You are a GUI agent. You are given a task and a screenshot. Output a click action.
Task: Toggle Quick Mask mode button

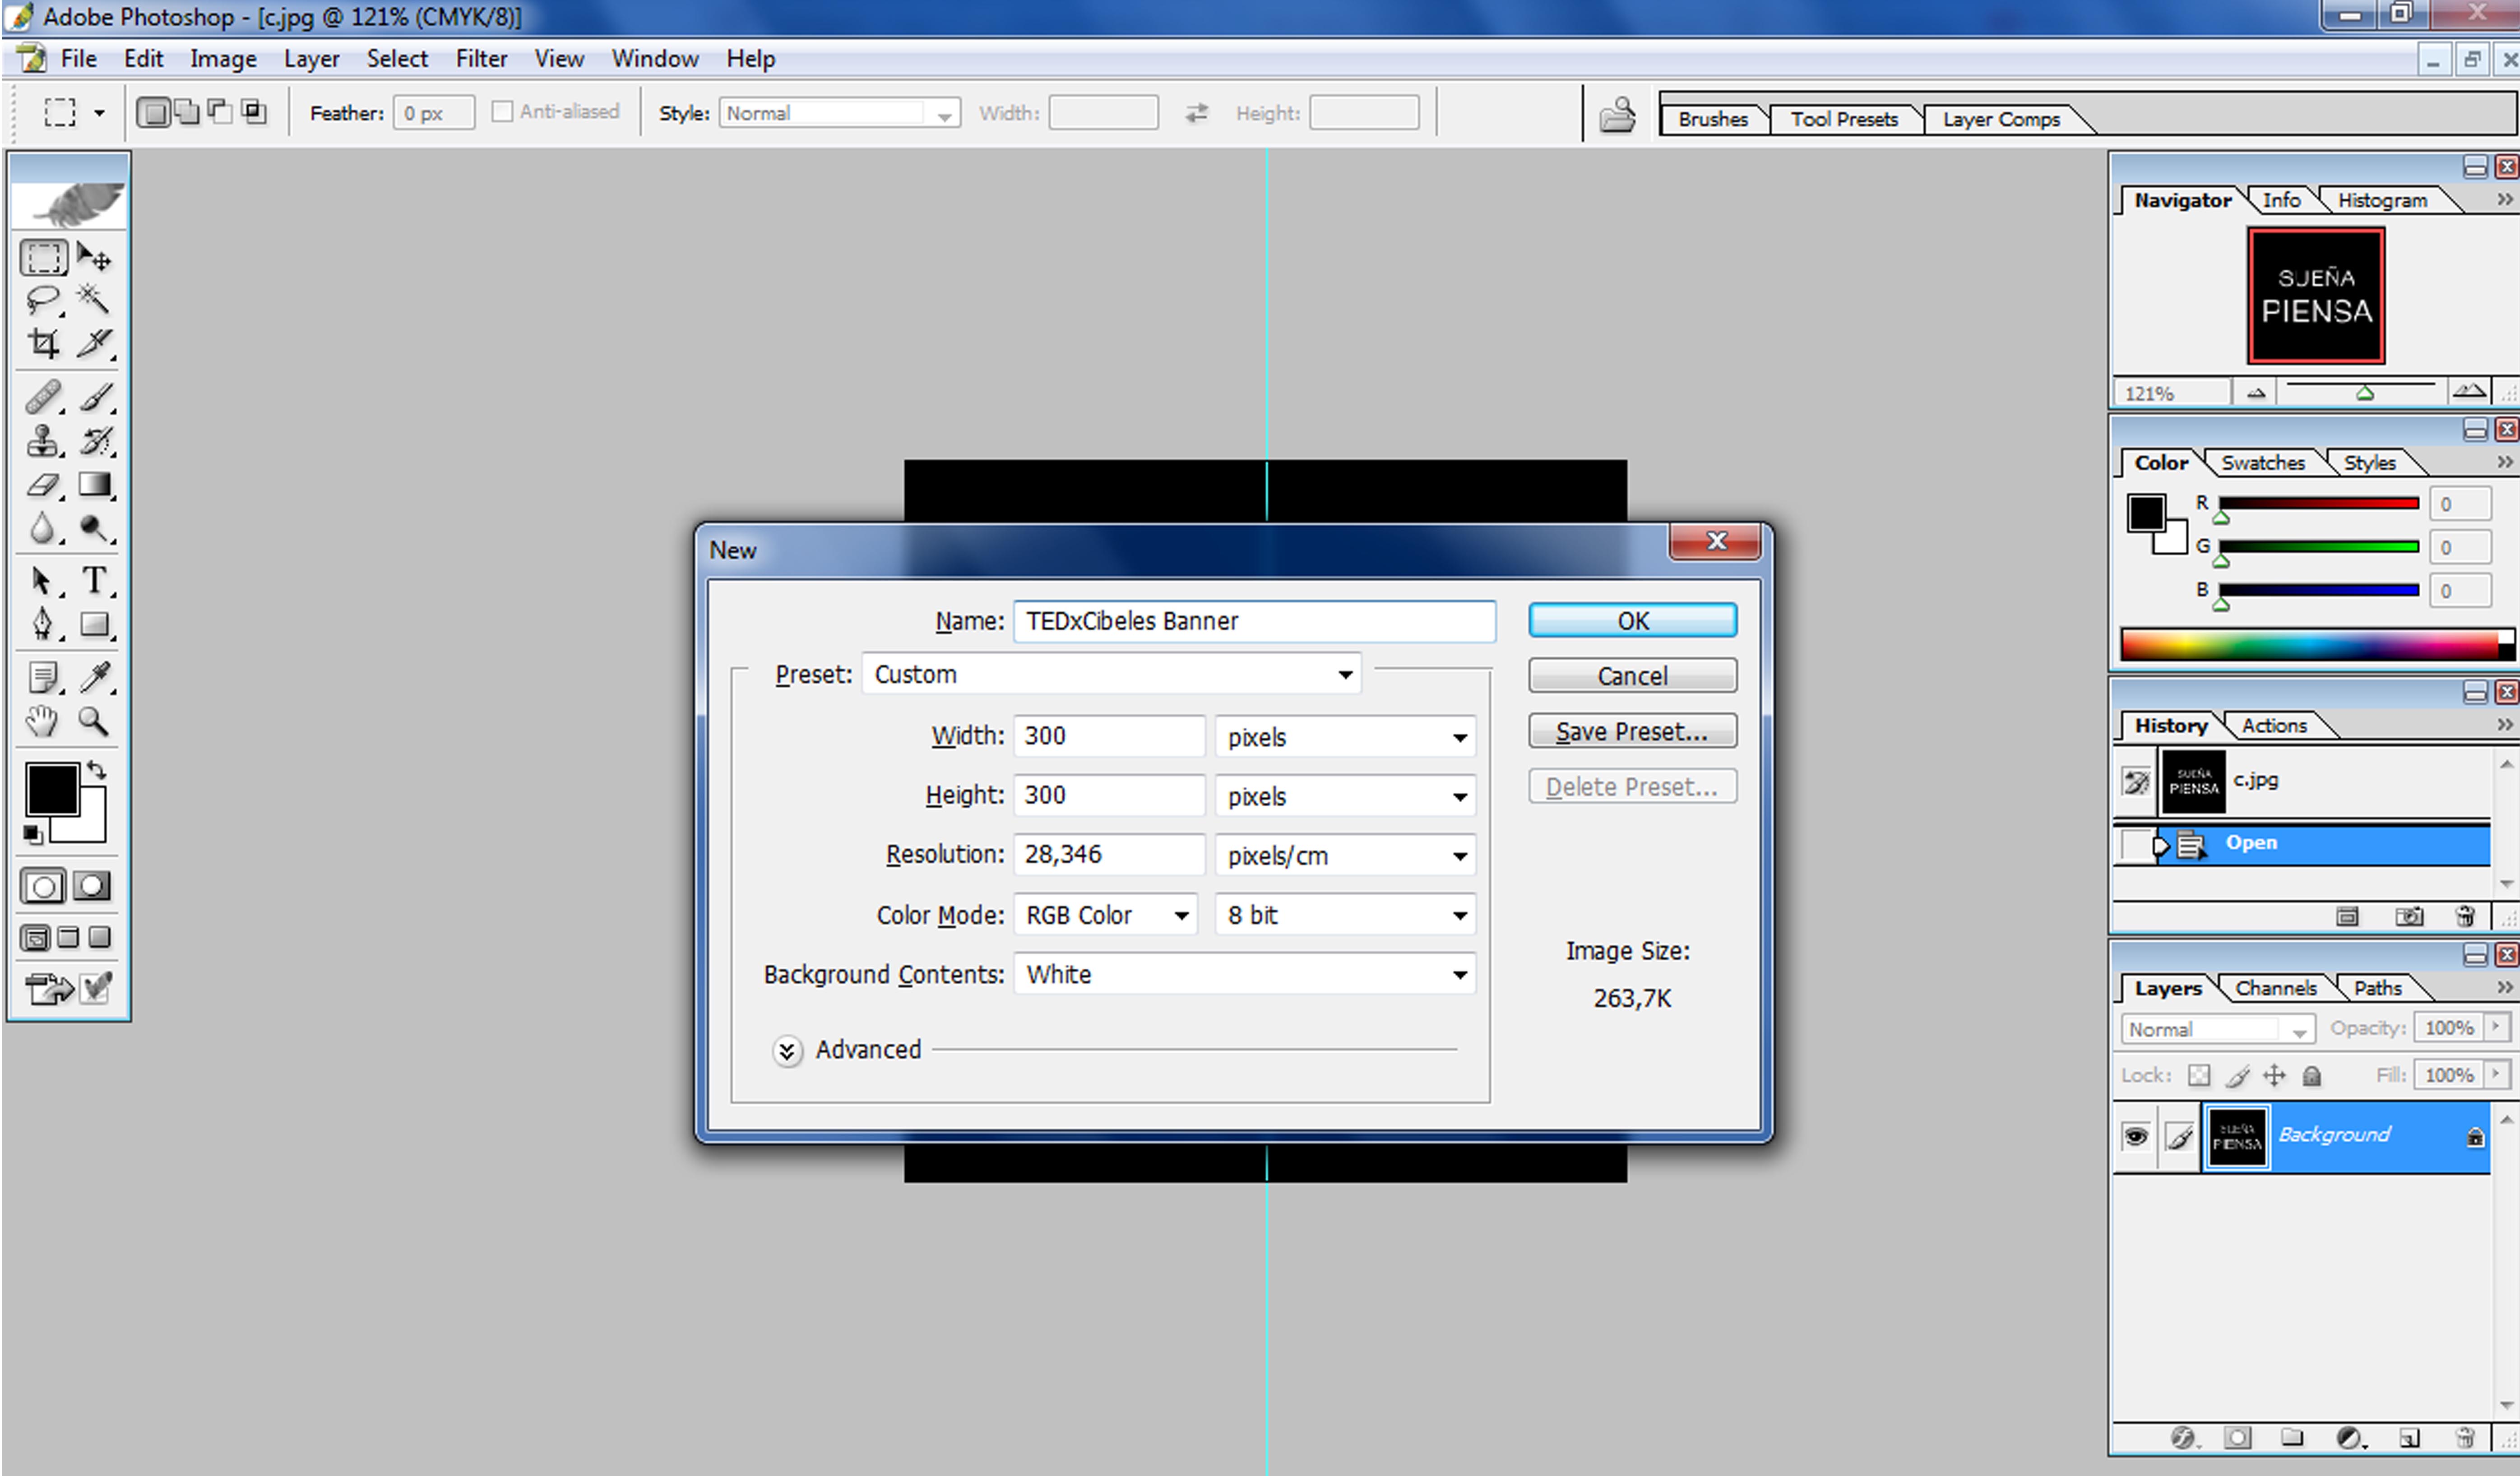click(x=92, y=886)
